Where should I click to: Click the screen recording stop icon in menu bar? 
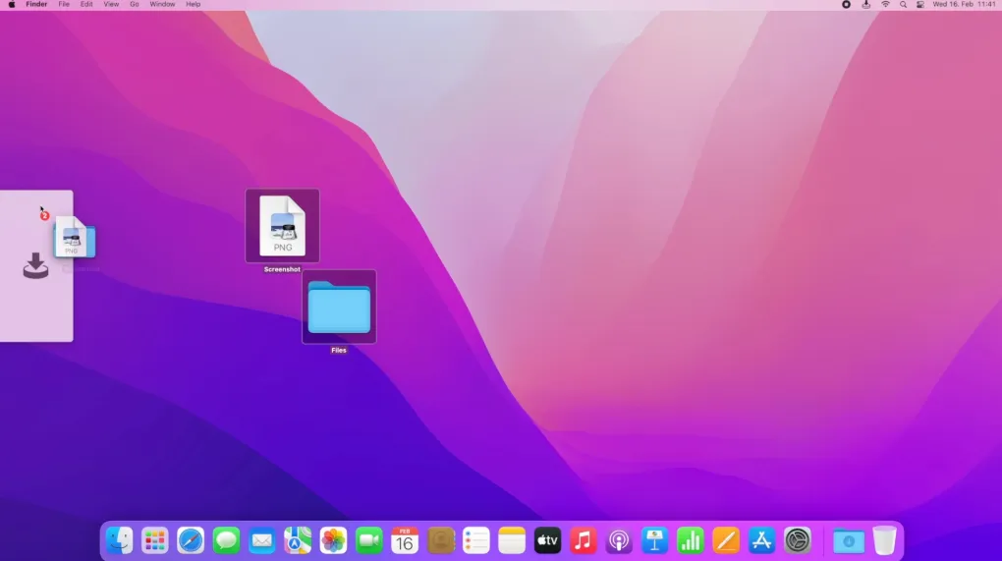pyautogui.click(x=846, y=5)
